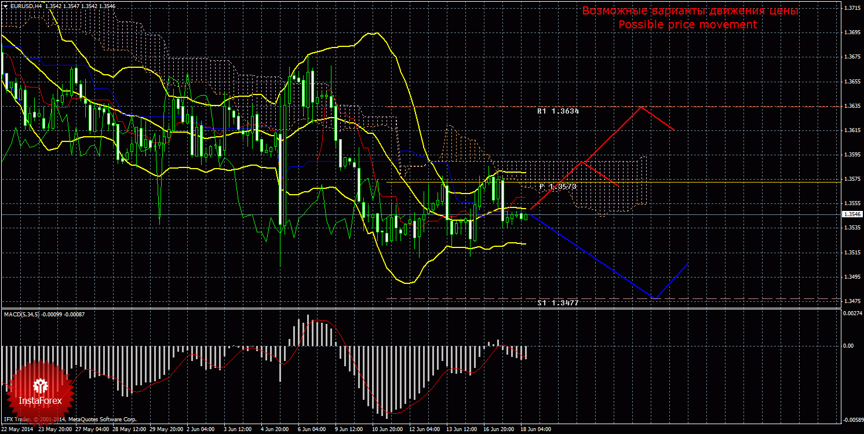
Task: Select the MACD(5,34,5) indicator label
Action: point(23,314)
